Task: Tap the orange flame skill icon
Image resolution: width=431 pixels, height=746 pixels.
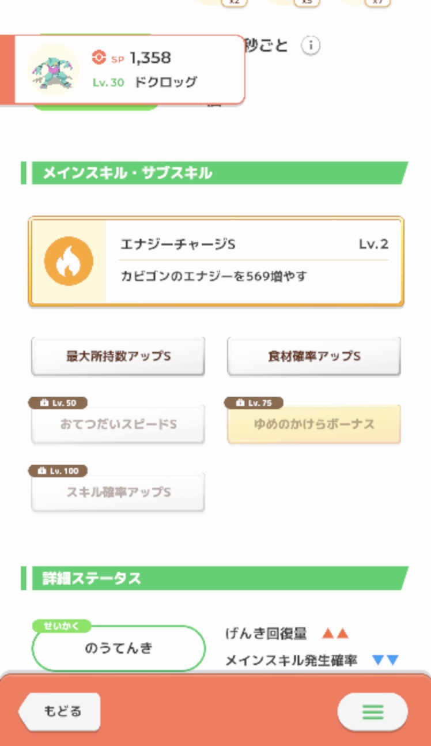Action: [x=69, y=261]
